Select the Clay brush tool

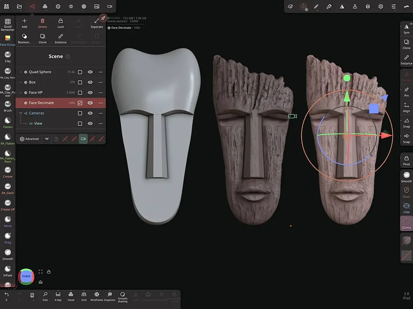coord(8,57)
